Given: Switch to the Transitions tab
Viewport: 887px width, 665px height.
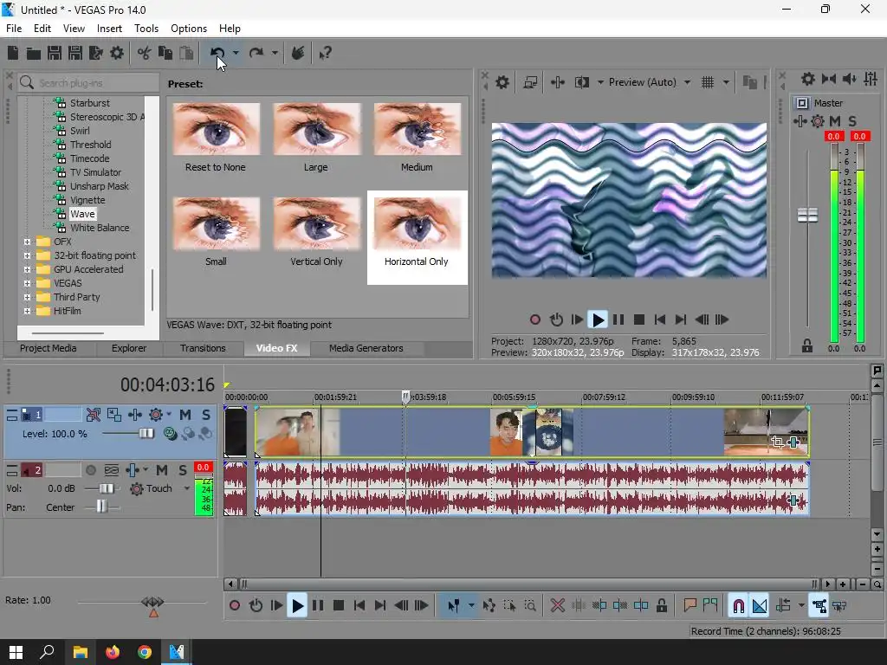Looking at the screenshot, I should coord(203,348).
